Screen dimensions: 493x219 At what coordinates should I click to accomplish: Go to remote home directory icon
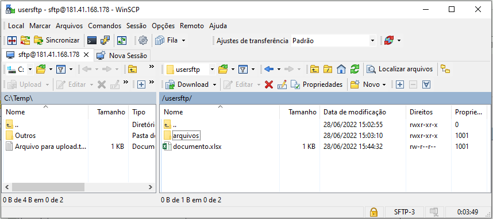(341, 69)
